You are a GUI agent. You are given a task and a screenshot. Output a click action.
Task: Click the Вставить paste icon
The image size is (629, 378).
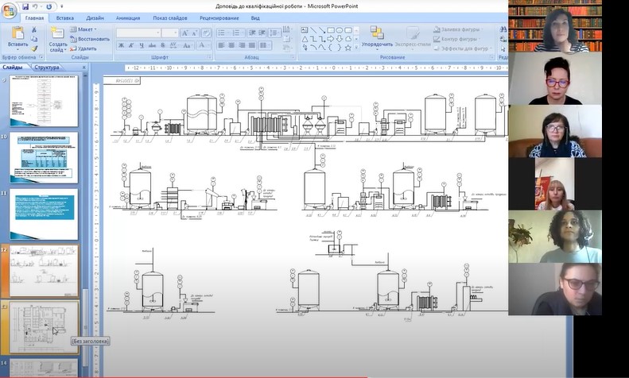(17, 33)
